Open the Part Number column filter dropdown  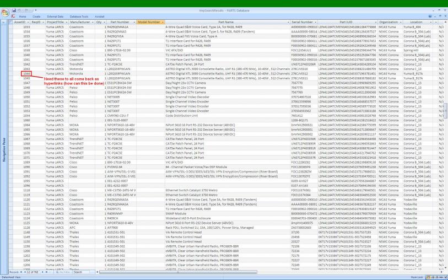point(134,22)
